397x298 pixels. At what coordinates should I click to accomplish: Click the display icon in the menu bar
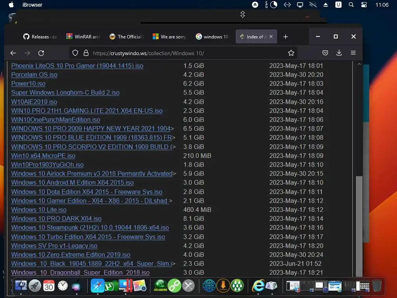pyautogui.click(x=300, y=5)
